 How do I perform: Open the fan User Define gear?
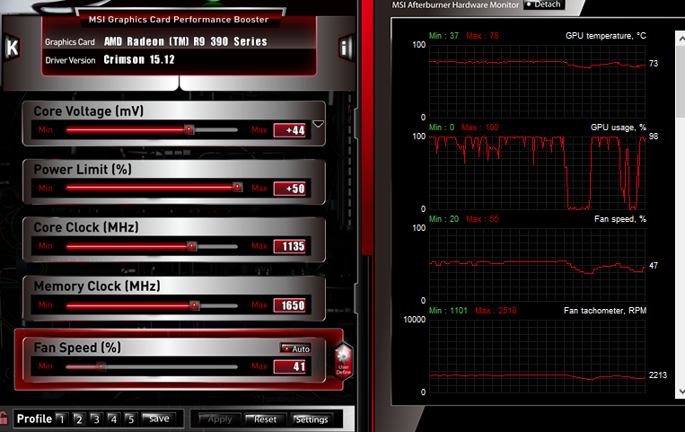point(343,362)
